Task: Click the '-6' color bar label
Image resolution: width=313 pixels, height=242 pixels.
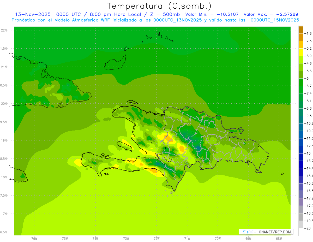Action: [307, 79]
